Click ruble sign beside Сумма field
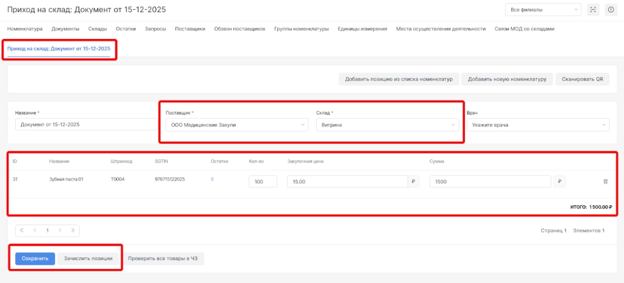 click(x=559, y=181)
